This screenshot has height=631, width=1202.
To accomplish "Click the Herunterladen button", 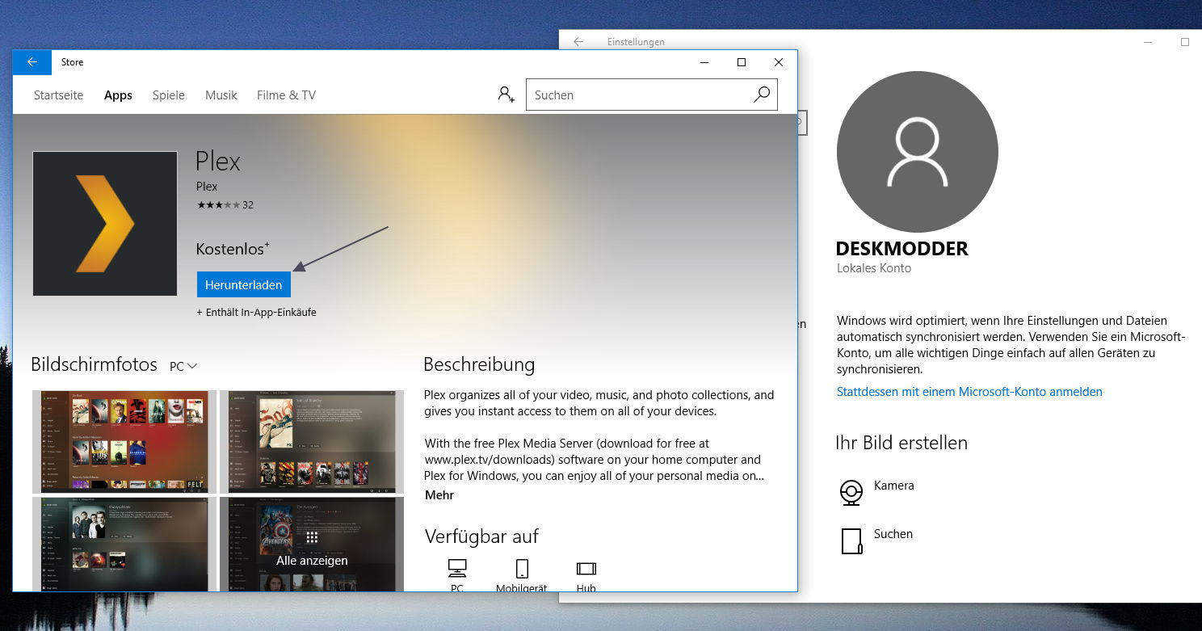I will pyautogui.click(x=243, y=284).
